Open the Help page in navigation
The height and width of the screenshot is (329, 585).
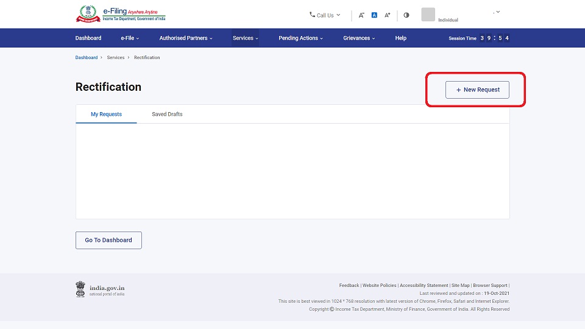point(400,38)
